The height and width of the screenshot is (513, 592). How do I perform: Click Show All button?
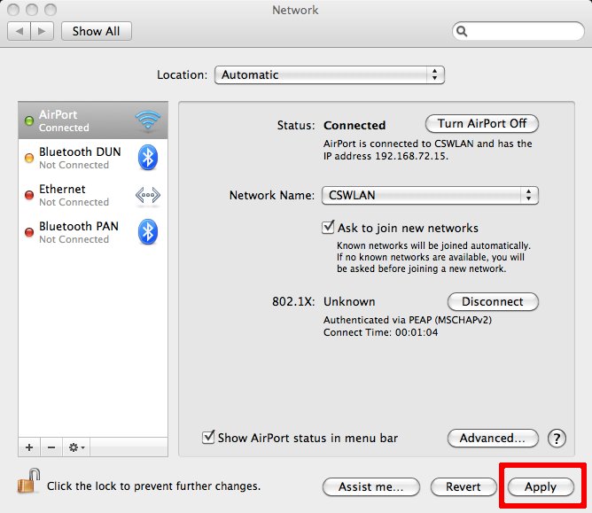97,31
